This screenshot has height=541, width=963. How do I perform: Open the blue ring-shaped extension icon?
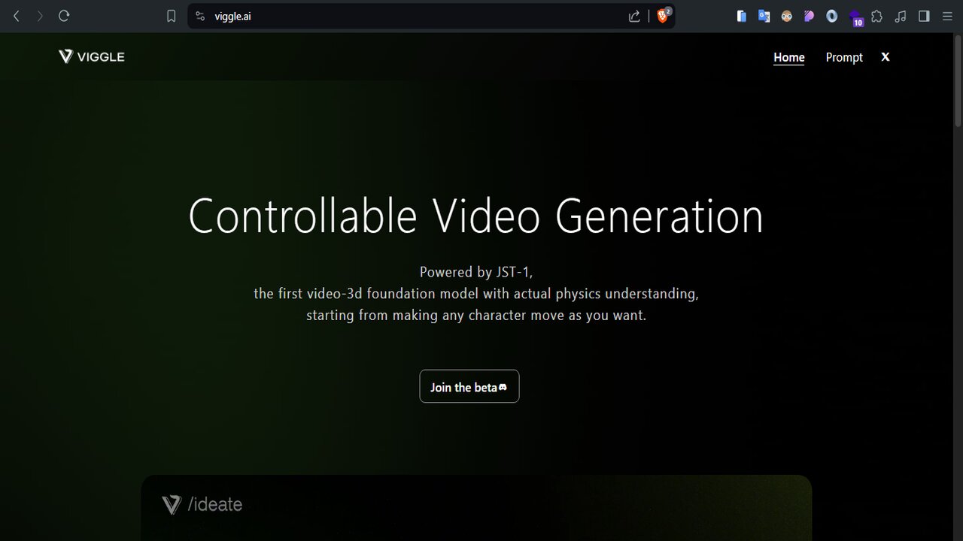point(832,16)
